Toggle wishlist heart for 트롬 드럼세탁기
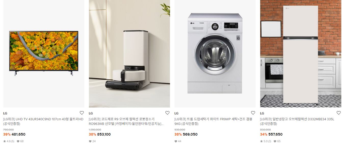Screen dimensions: 342x145 point(253,113)
